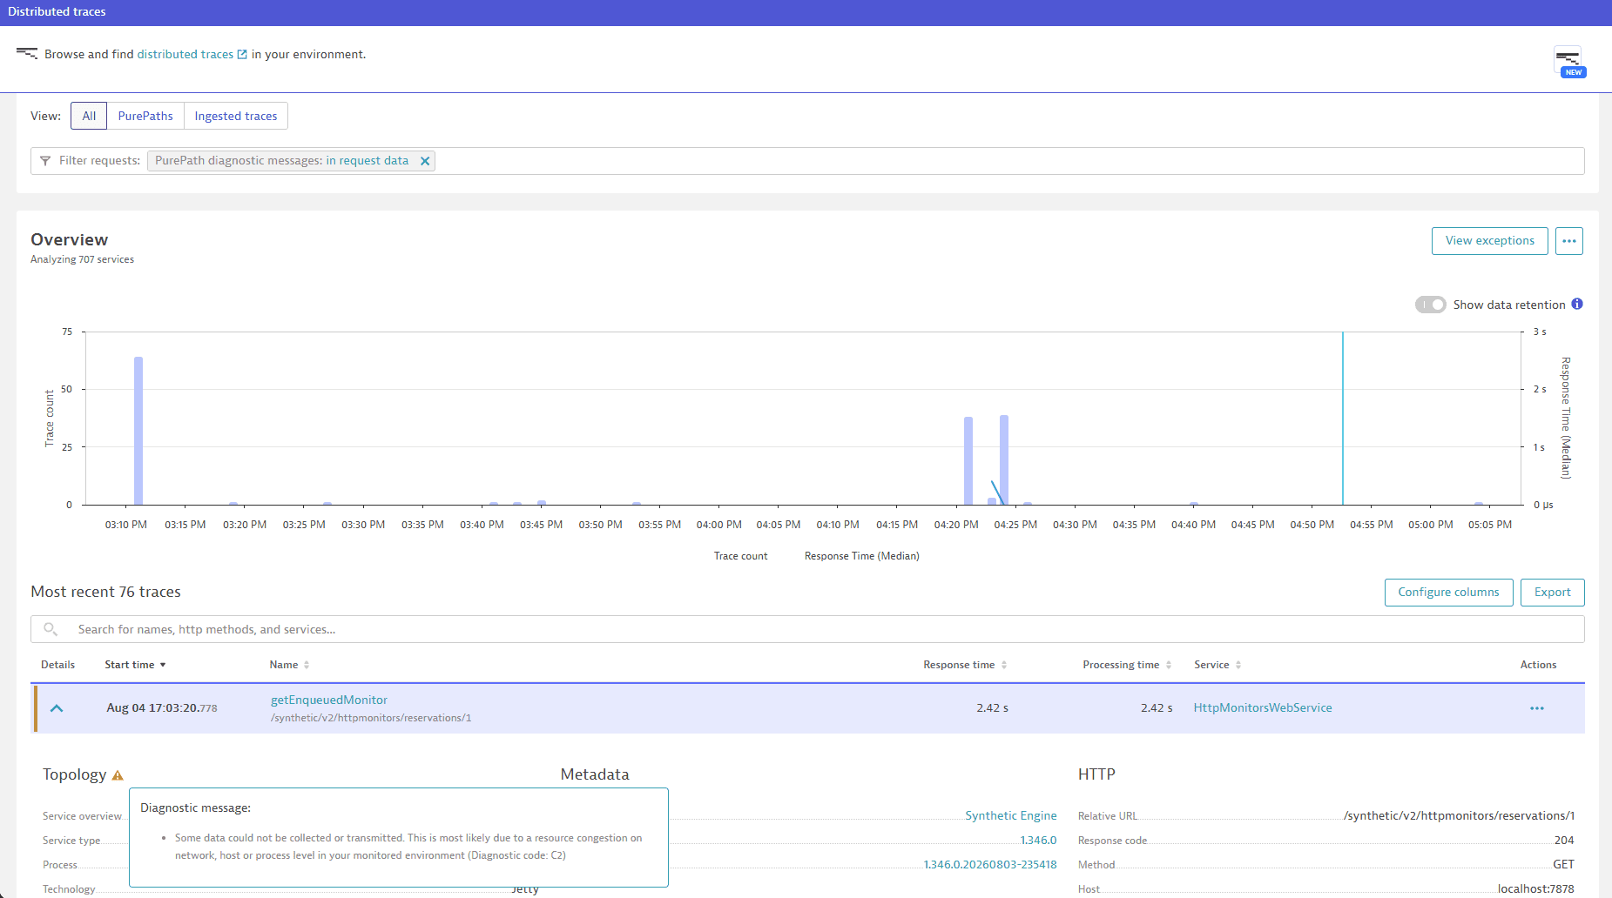Remove the PurePath diagnostic messages filter
This screenshot has height=898, width=1612.
point(425,161)
